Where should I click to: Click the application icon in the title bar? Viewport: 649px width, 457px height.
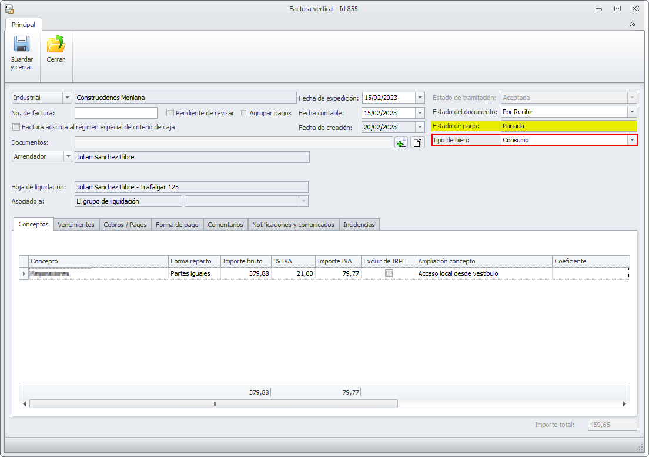point(9,9)
